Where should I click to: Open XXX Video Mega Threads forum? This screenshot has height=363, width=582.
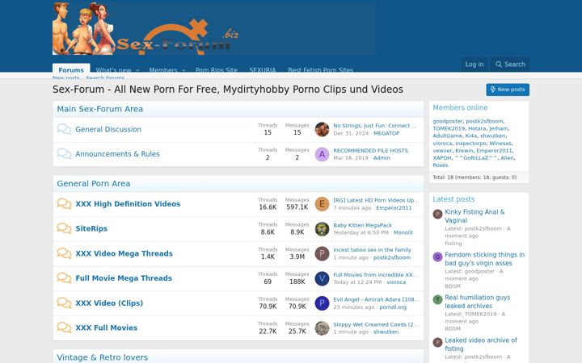coord(124,253)
